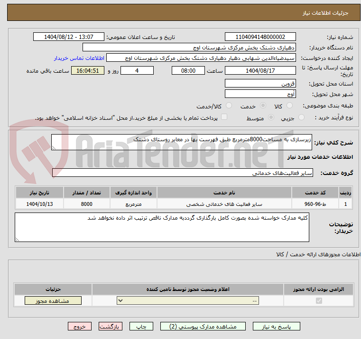
Task: Click the بازگشت back button
Action: tap(110, 327)
